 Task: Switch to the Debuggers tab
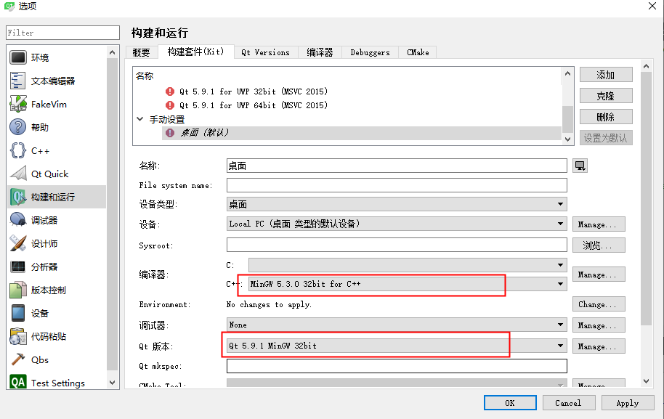pyautogui.click(x=370, y=52)
